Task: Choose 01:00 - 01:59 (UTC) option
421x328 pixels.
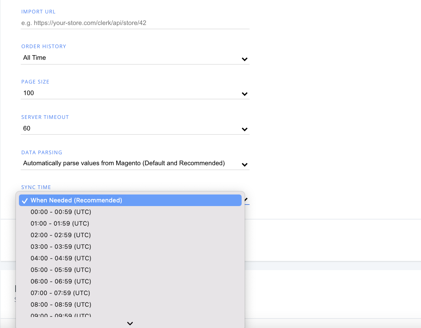Action: coord(60,223)
